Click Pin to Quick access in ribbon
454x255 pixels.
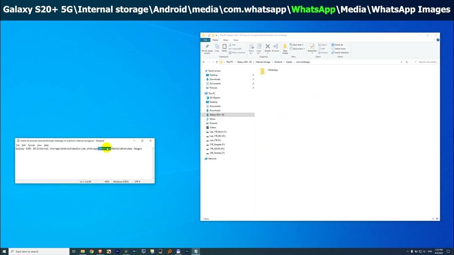point(207,49)
